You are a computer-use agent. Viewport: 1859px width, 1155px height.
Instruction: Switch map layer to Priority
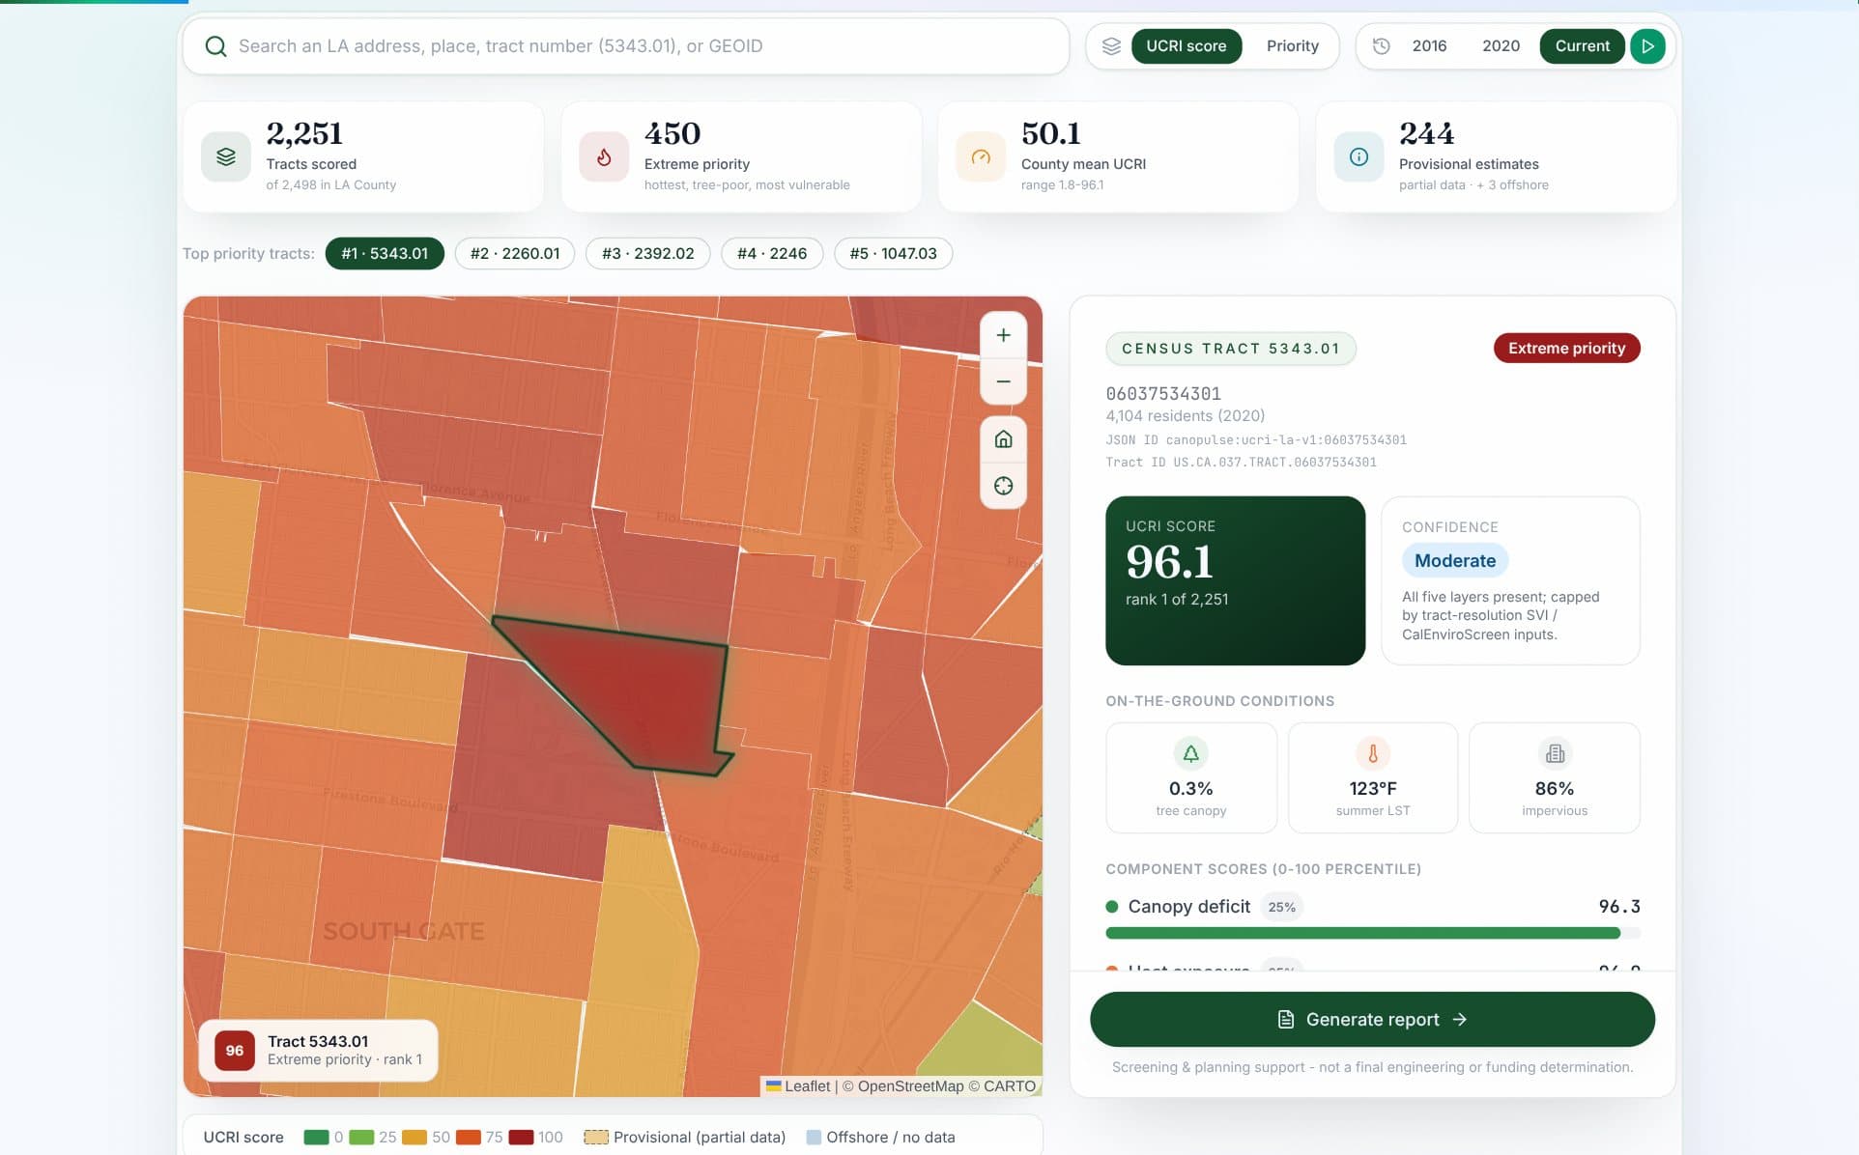tap(1292, 46)
